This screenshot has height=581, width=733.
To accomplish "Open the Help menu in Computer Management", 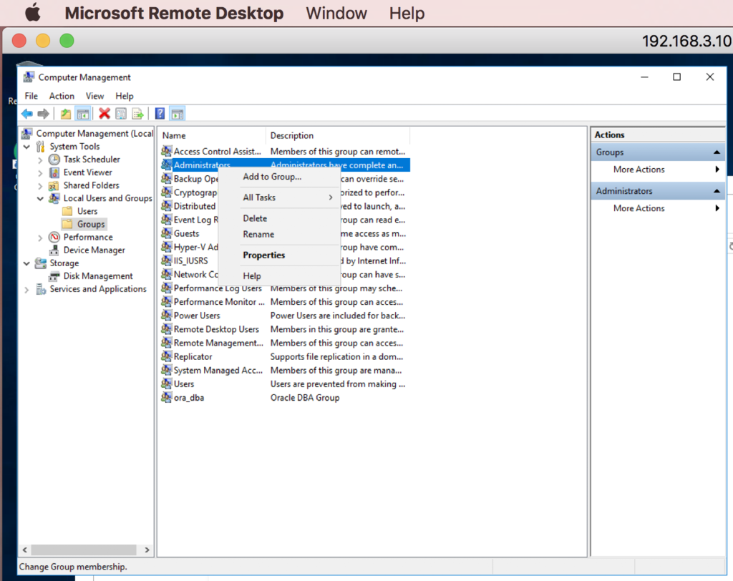I will coord(125,96).
